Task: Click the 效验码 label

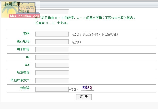Action: tap(25, 88)
